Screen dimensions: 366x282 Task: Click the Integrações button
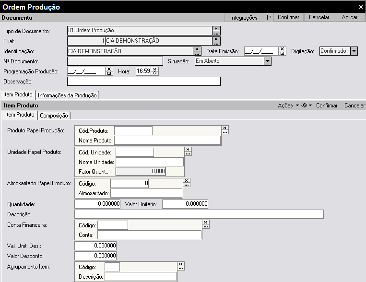point(244,18)
